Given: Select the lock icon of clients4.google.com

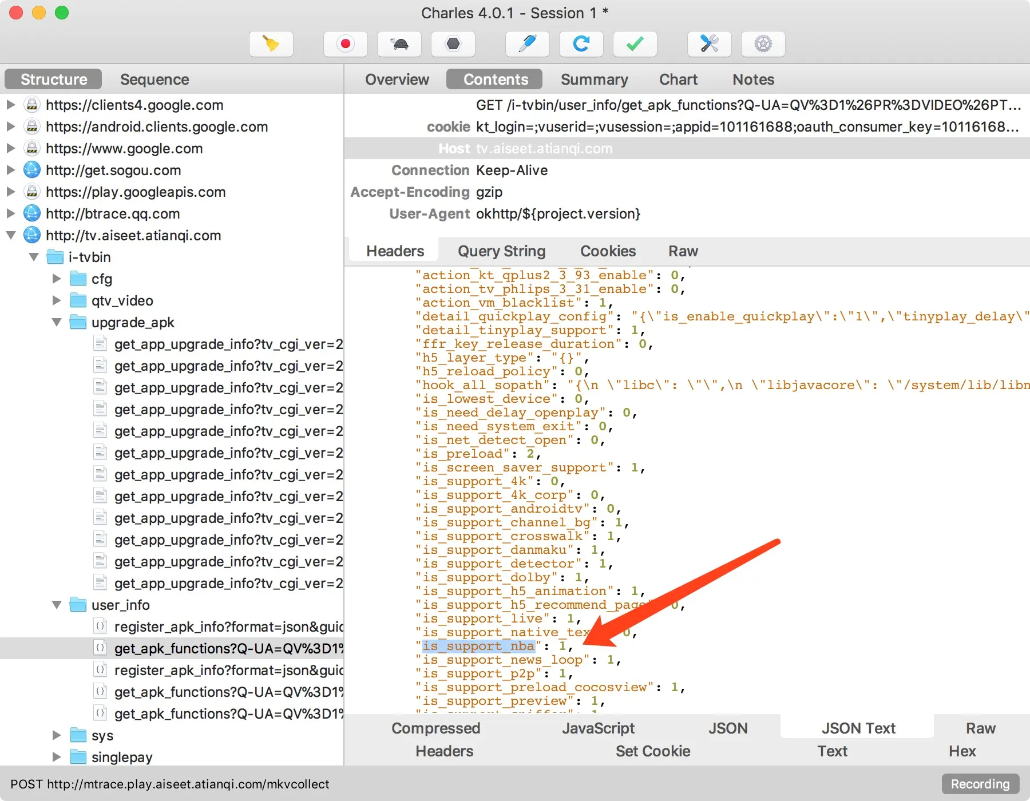Looking at the screenshot, I should tap(32, 105).
